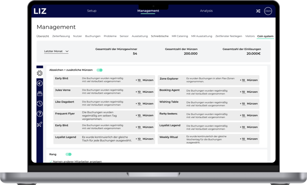Open the magic wand sidebar icon
The width and height of the screenshot is (307, 185).
(x=40, y=124)
